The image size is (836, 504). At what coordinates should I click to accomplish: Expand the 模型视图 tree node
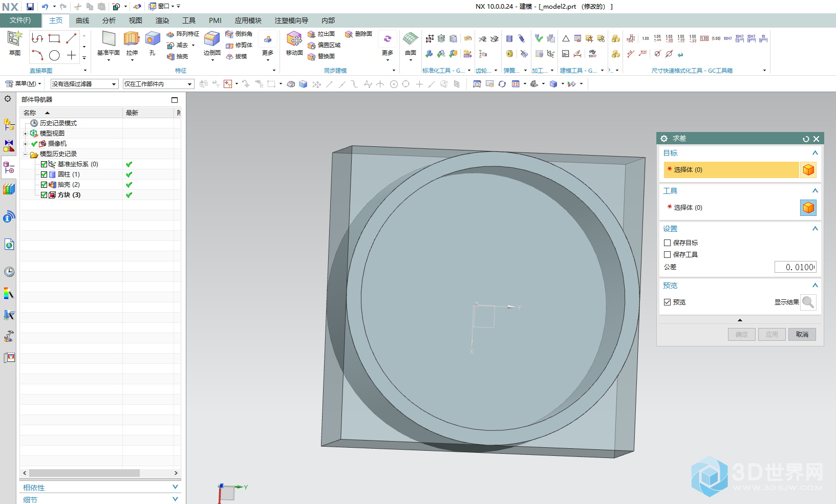click(x=25, y=134)
